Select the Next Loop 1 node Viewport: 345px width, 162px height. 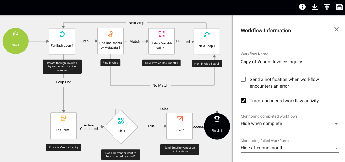(x=207, y=42)
